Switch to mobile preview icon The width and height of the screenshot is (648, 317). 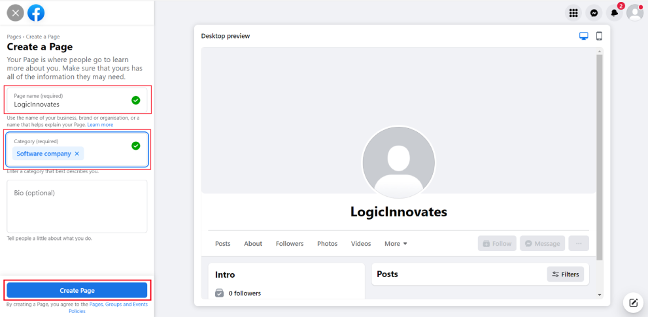click(599, 37)
